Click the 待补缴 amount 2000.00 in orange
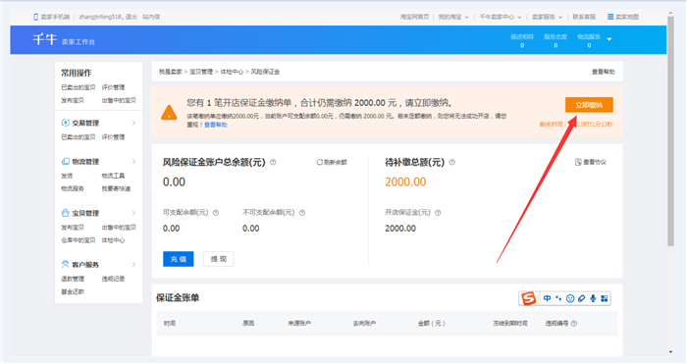Screen dimensions: 687x364 tap(405, 182)
